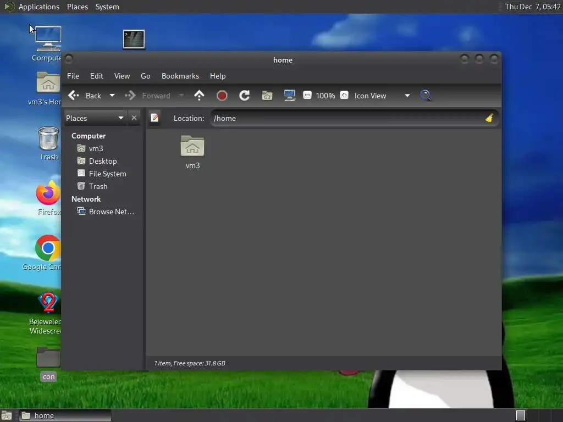Open file search with the magnifier icon
This screenshot has height=422, width=563.
click(426, 96)
